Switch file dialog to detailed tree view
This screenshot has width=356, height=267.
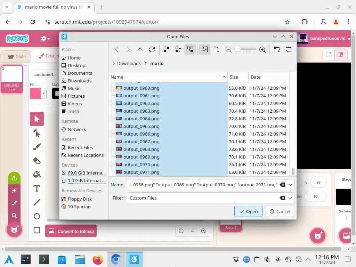click(x=190, y=49)
